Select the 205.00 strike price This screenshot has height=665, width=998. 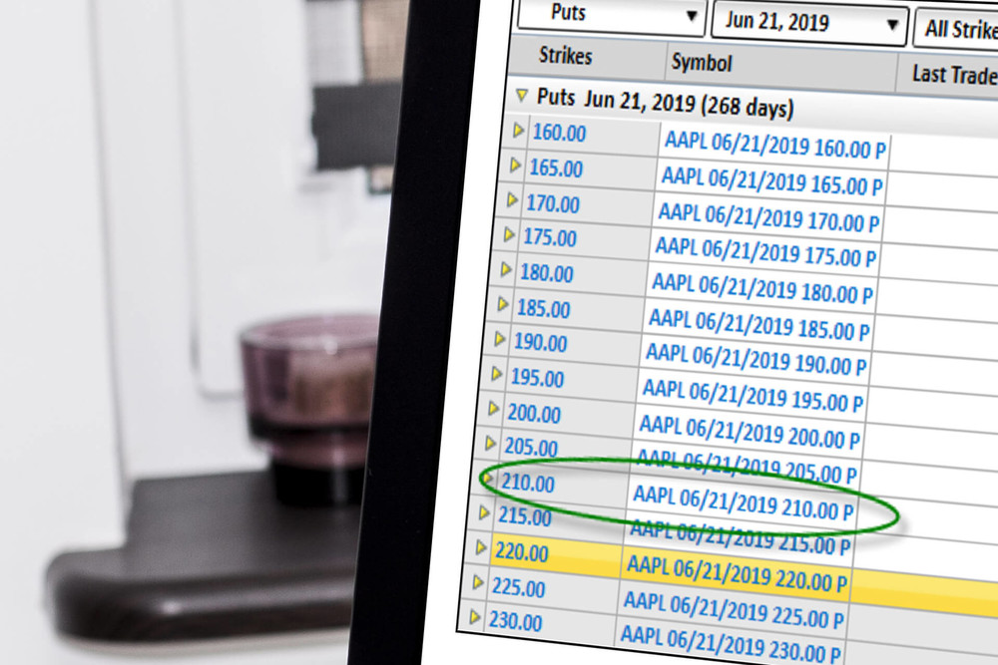(x=531, y=447)
